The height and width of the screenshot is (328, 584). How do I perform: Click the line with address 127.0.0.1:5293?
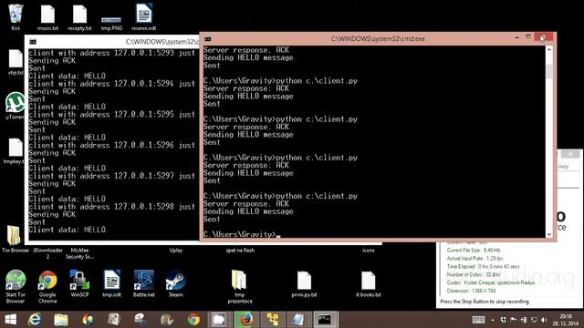tap(111, 53)
